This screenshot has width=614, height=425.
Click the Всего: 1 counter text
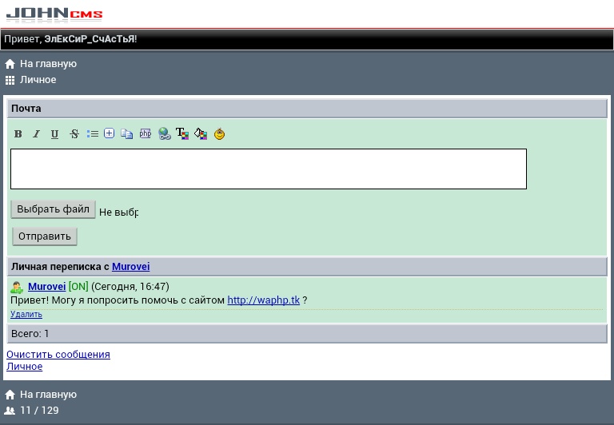(30, 334)
